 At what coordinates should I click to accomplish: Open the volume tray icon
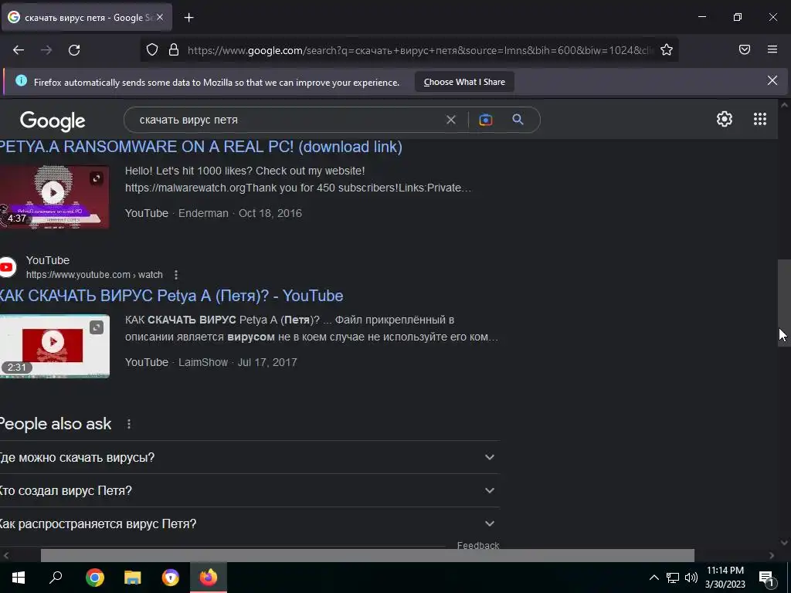click(691, 578)
